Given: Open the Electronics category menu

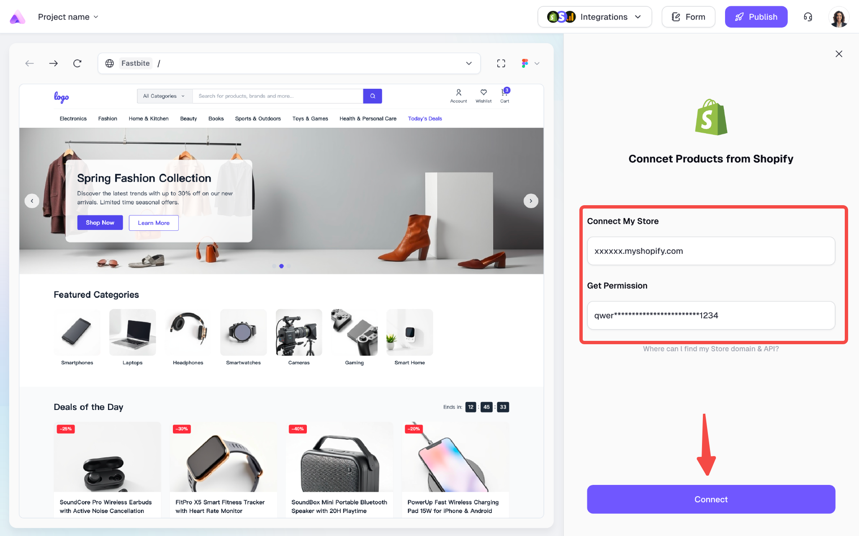Looking at the screenshot, I should (73, 119).
